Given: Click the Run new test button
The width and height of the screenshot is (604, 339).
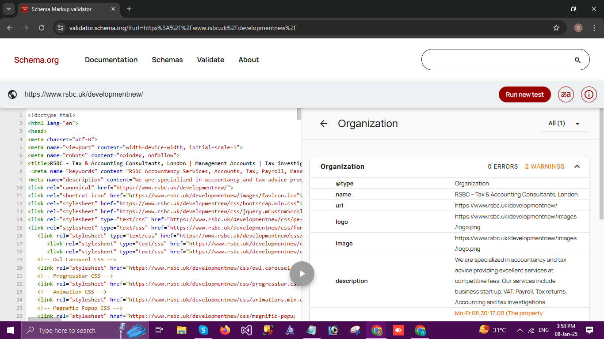Looking at the screenshot, I should click(525, 94).
